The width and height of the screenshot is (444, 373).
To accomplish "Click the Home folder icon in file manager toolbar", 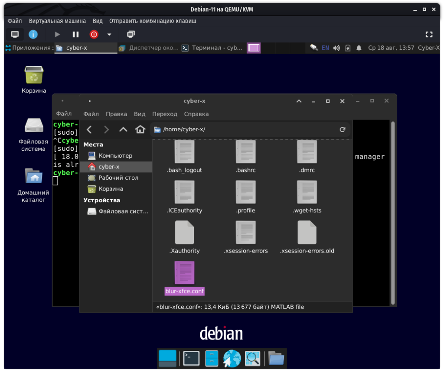I will [x=140, y=130].
